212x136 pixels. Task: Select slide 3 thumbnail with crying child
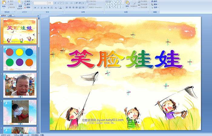[20, 85]
